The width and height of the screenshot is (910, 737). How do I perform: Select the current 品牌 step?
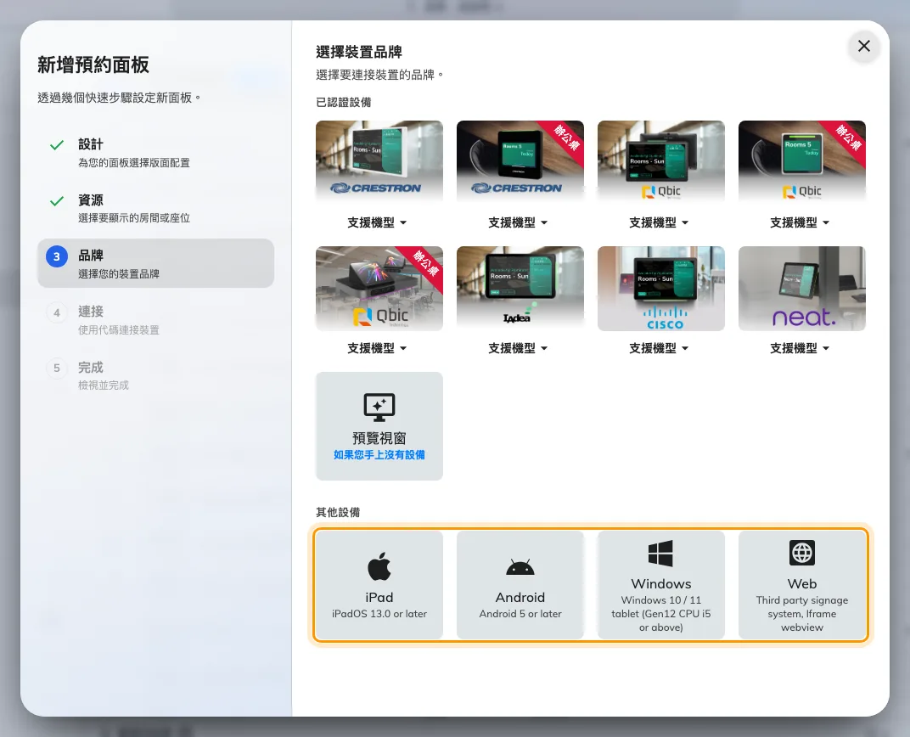tap(155, 263)
